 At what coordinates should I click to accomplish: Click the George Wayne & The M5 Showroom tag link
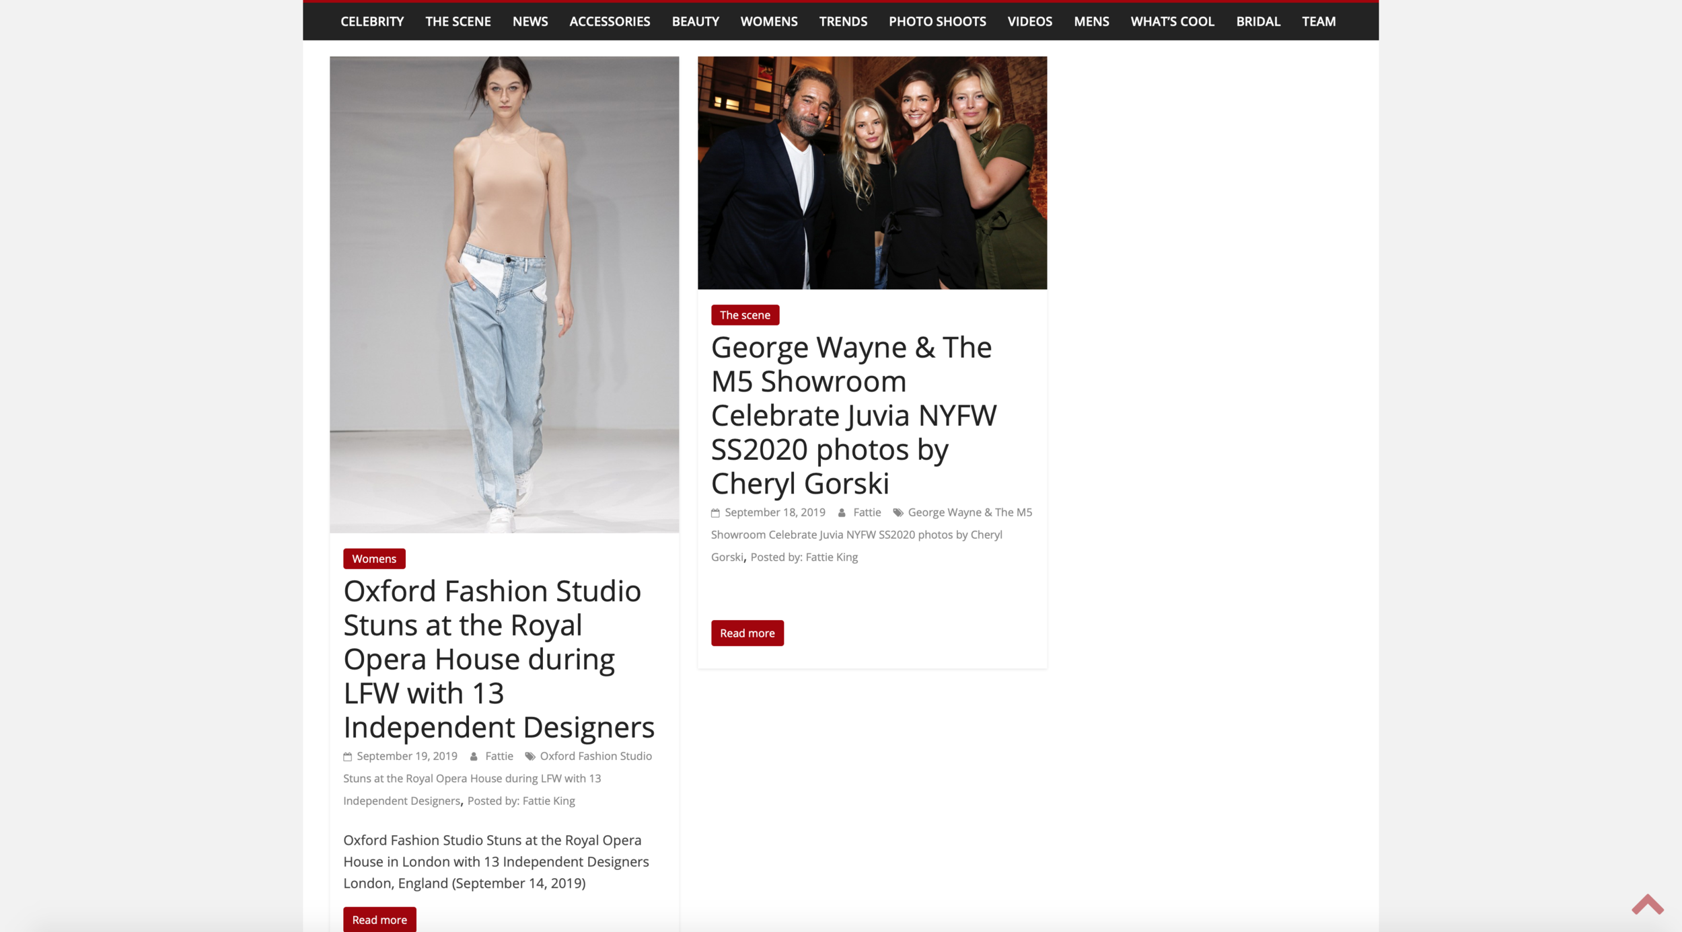(872, 535)
